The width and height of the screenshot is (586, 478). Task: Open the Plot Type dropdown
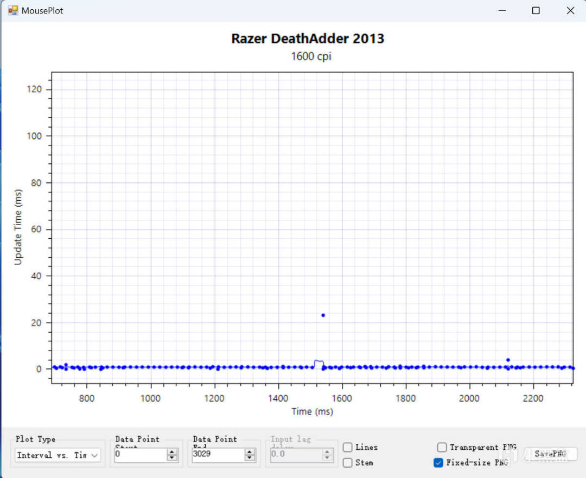[58, 455]
